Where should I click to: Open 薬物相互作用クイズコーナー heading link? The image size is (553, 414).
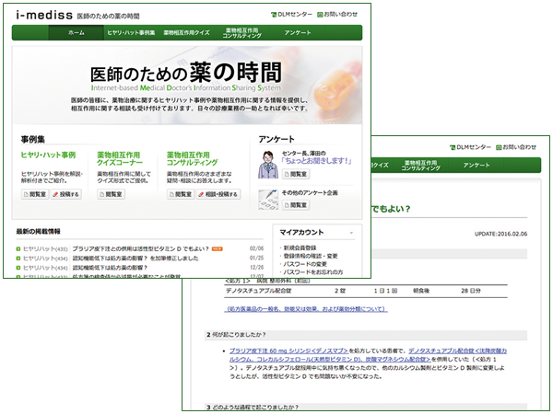tap(120, 159)
